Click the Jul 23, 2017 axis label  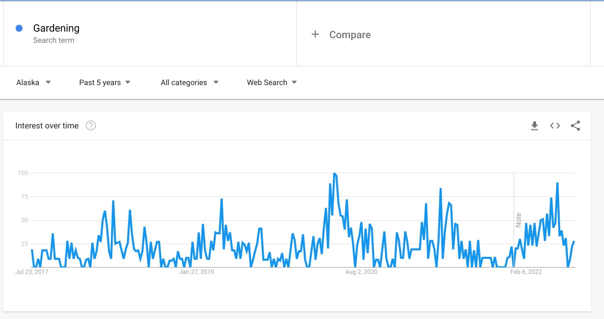(x=32, y=272)
